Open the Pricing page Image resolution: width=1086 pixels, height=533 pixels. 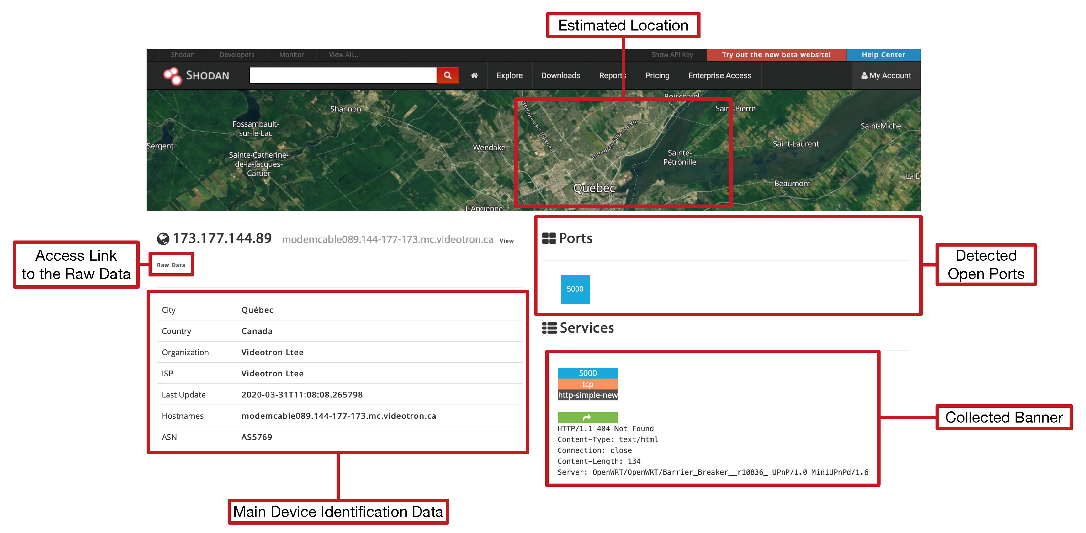(657, 76)
